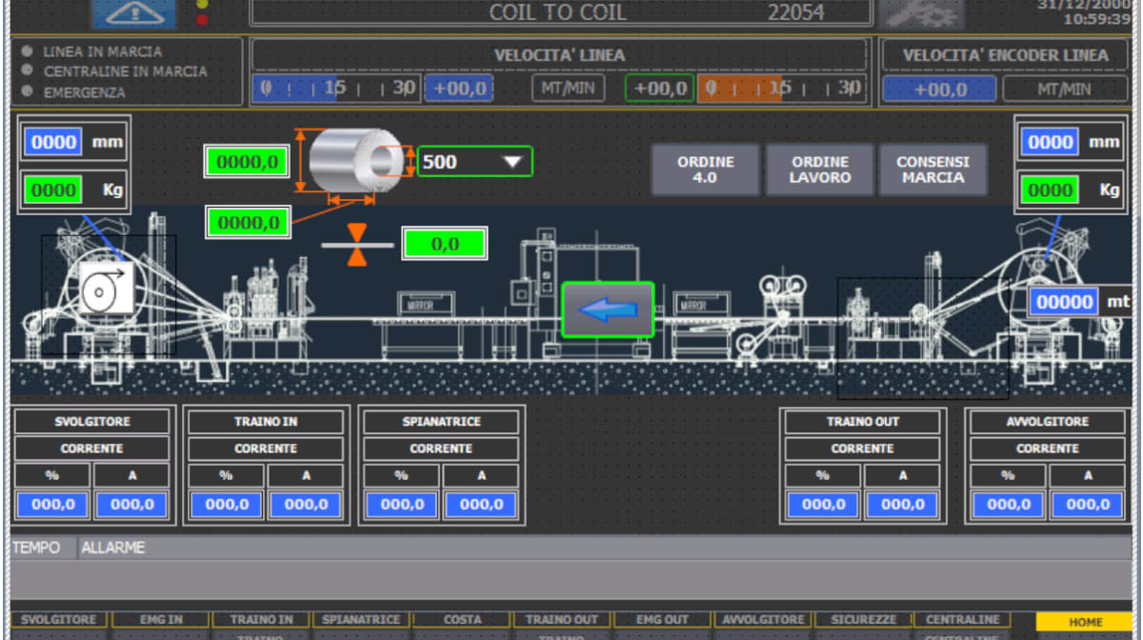The height and width of the screenshot is (640, 1143).
Task: Click the coil graphic with dimension arrows
Action: point(352,160)
